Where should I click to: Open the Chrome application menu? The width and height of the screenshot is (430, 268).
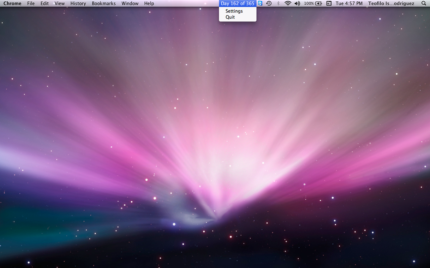tap(12, 3)
